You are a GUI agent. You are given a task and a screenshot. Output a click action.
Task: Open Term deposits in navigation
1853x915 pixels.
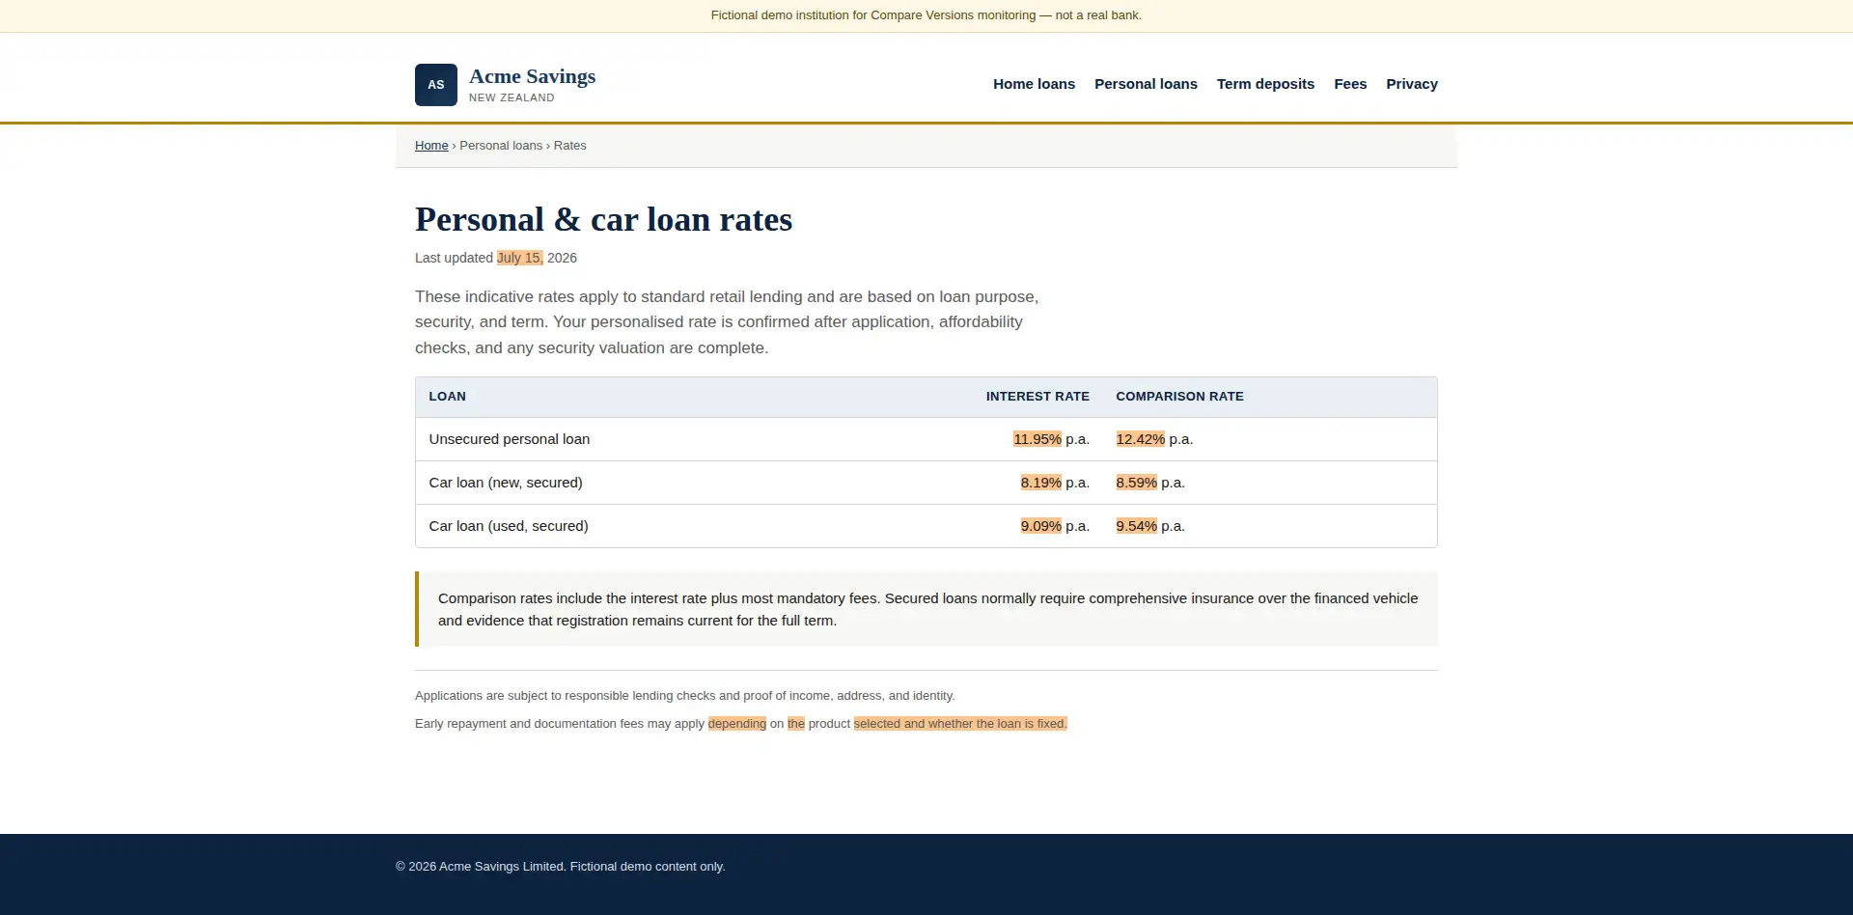(x=1265, y=84)
